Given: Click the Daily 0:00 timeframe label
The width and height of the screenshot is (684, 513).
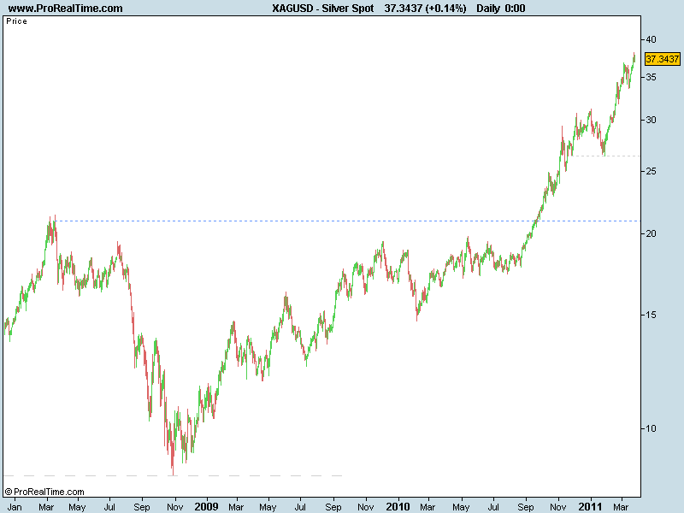Looking at the screenshot, I should (501, 9).
